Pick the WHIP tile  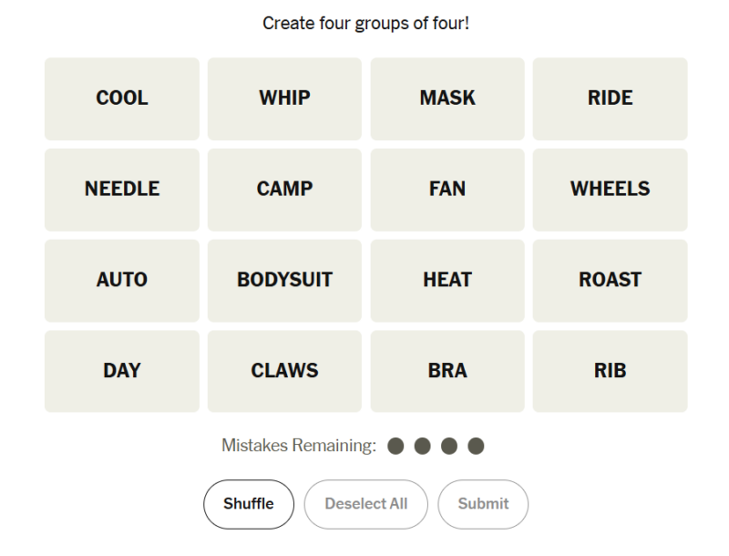pos(284,98)
